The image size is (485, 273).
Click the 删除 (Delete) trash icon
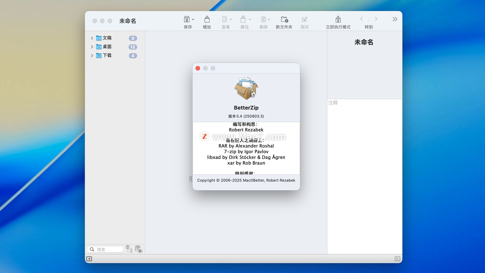(x=263, y=19)
